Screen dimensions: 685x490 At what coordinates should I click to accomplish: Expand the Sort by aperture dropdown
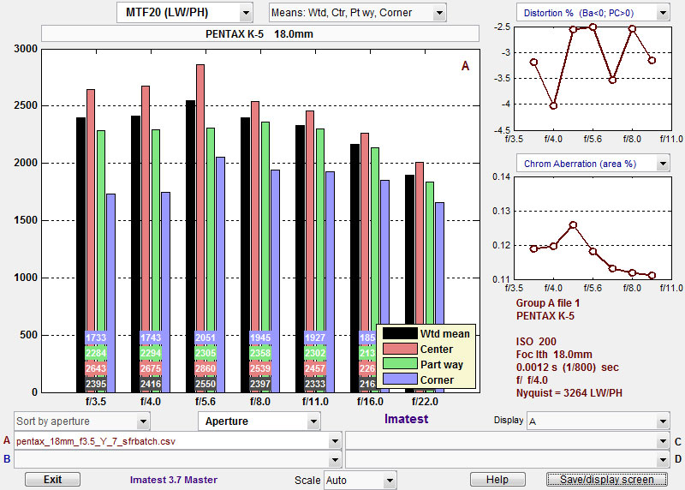(81, 421)
